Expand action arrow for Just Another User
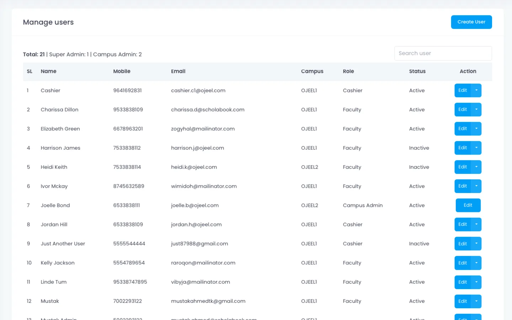This screenshot has height=320, width=512. (x=476, y=244)
